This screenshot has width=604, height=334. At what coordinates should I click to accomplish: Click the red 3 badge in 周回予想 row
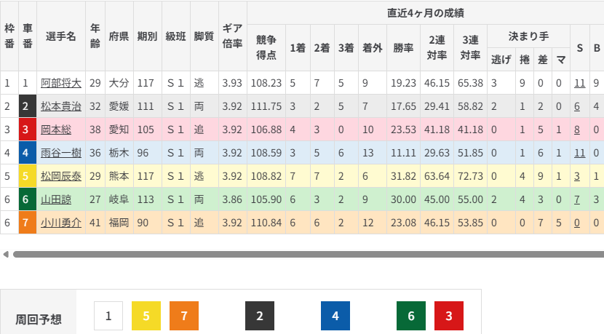[x=449, y=316]
